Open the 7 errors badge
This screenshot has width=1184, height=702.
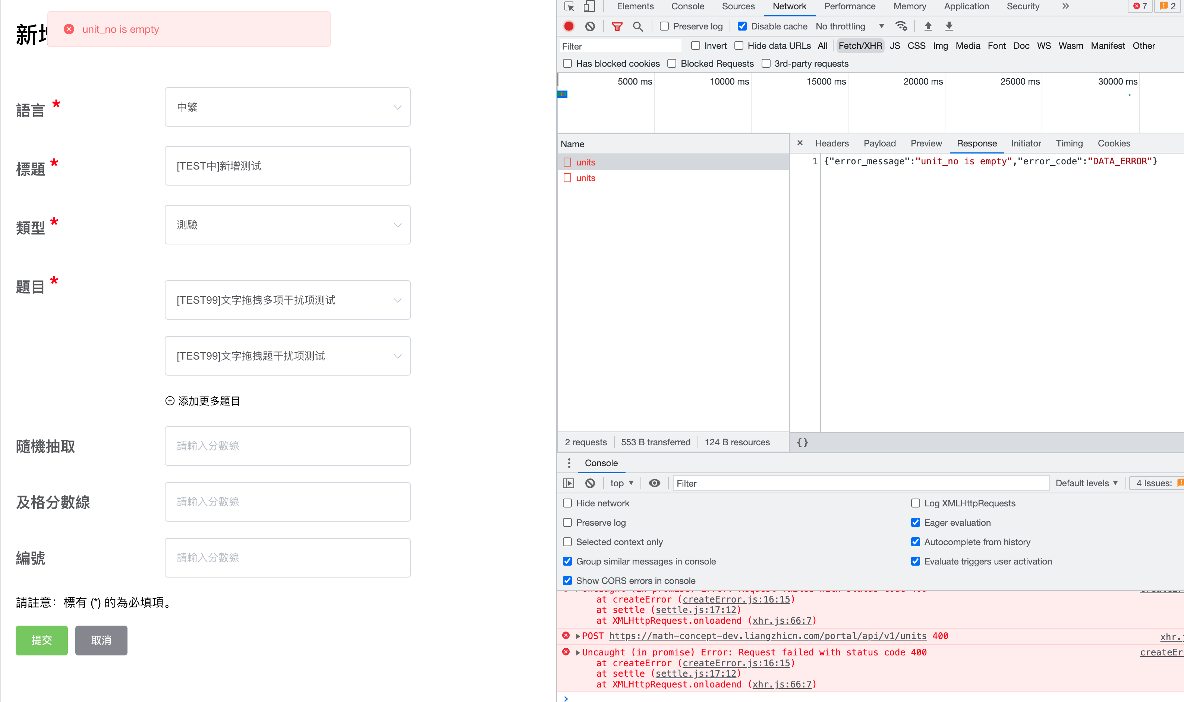1140,6
